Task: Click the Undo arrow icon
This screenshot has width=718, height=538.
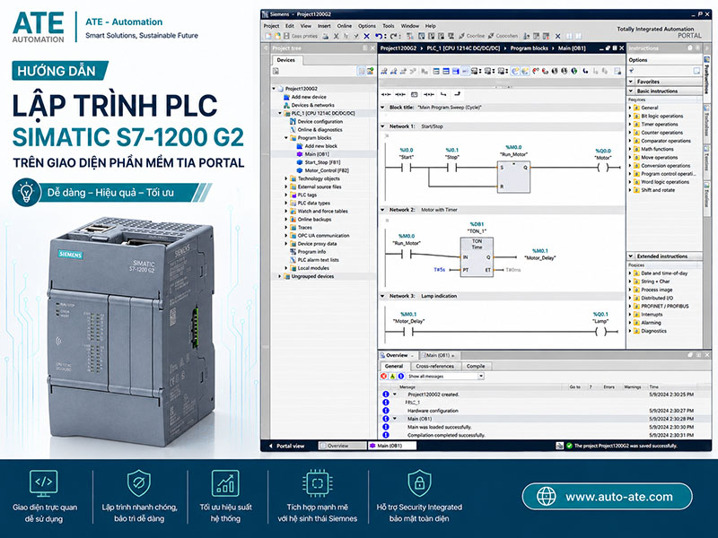Action: 378,36
